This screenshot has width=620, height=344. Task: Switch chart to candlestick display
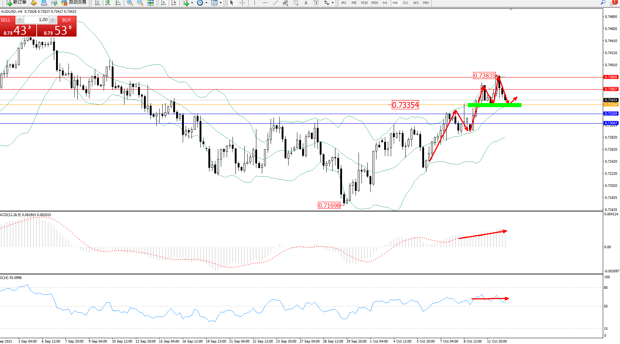coord(108,3)
